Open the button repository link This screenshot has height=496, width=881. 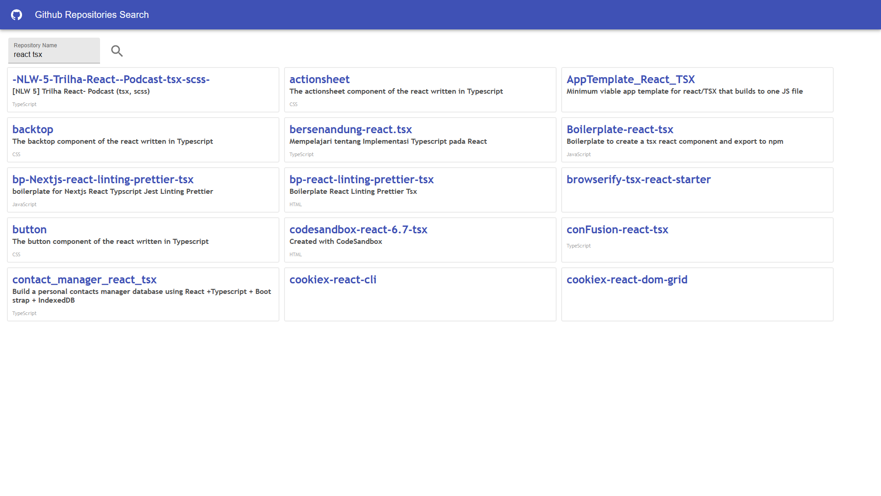point(29,230)
